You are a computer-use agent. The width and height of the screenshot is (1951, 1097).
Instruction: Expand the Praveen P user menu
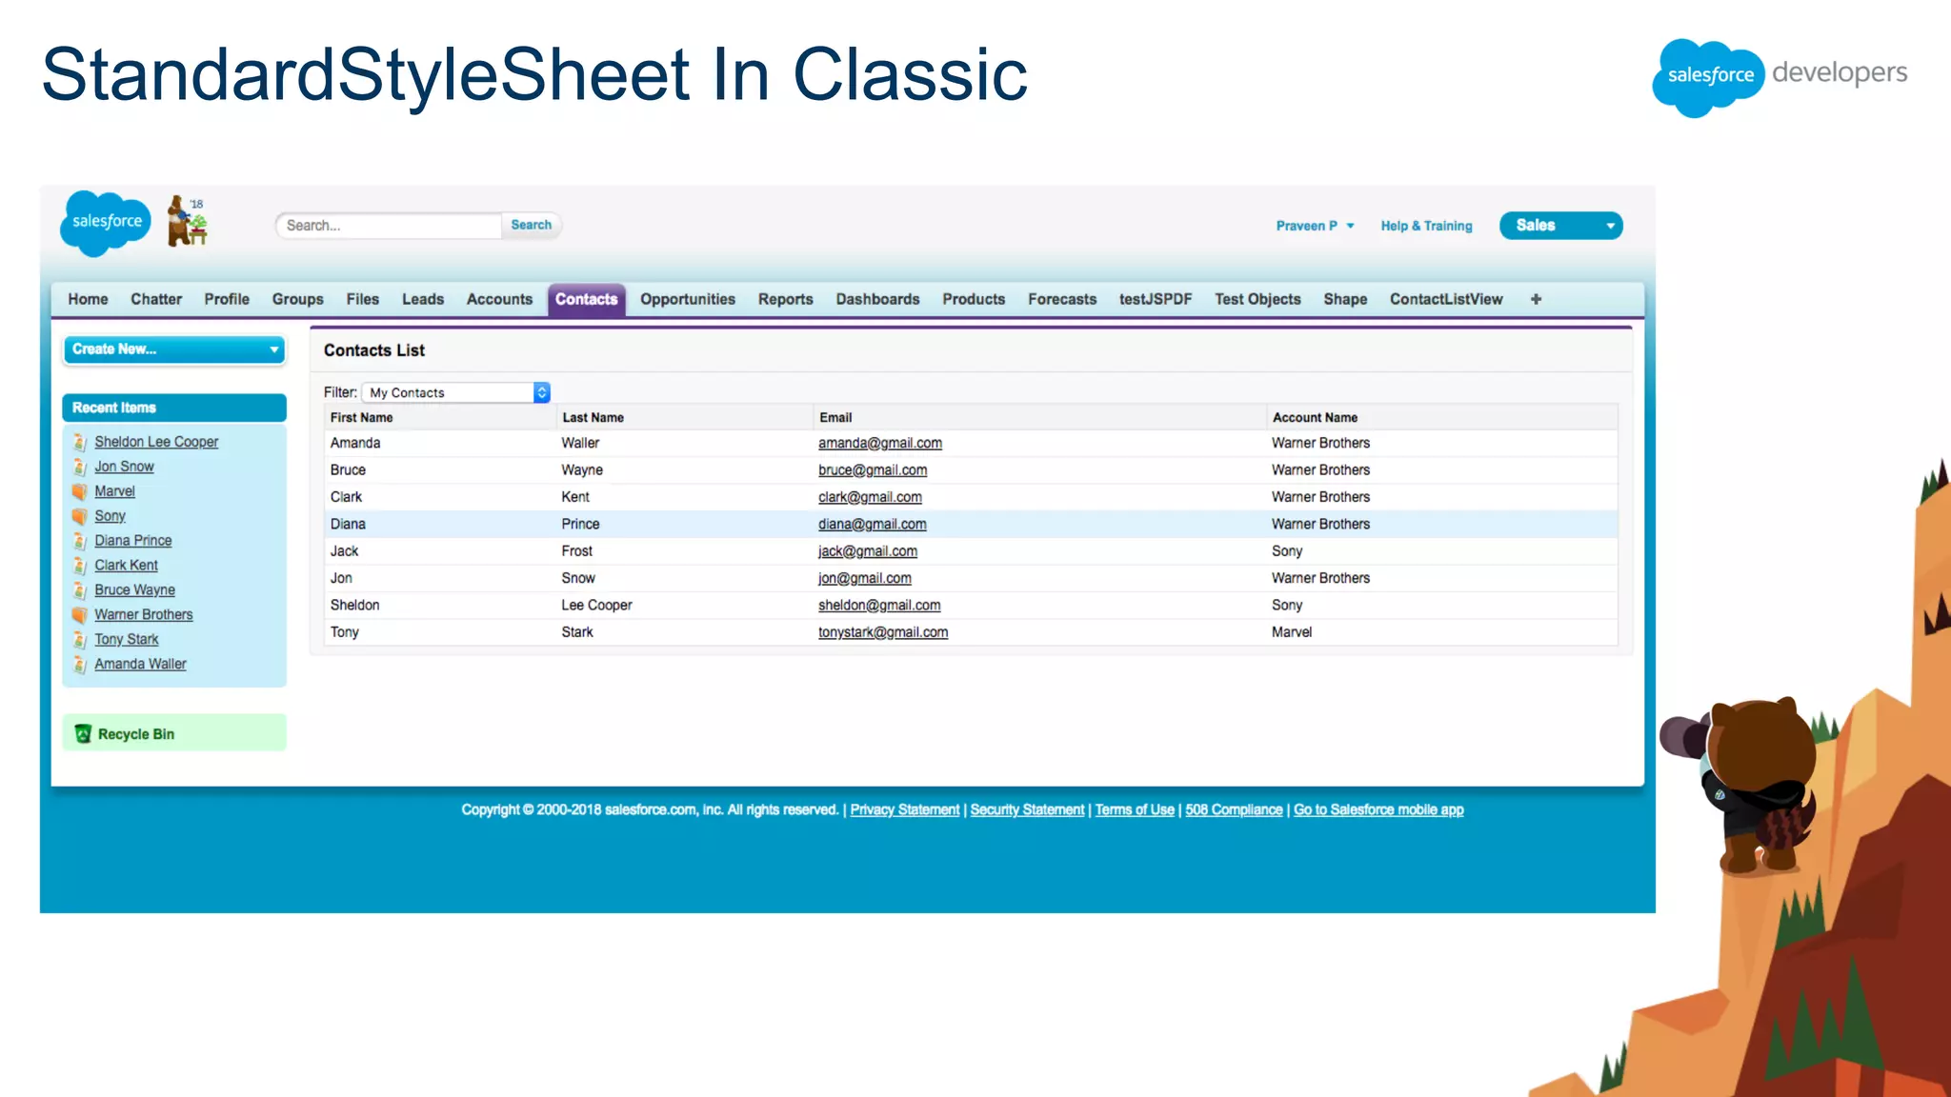point(1315,226)
